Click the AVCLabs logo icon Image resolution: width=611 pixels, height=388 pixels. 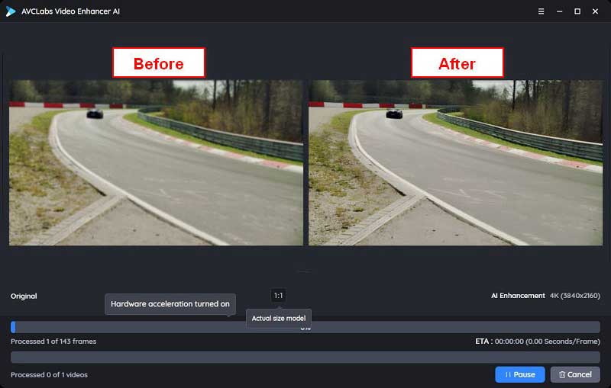point(11,11)
